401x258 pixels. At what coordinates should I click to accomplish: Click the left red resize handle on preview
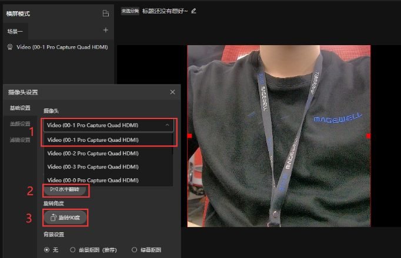189,136
